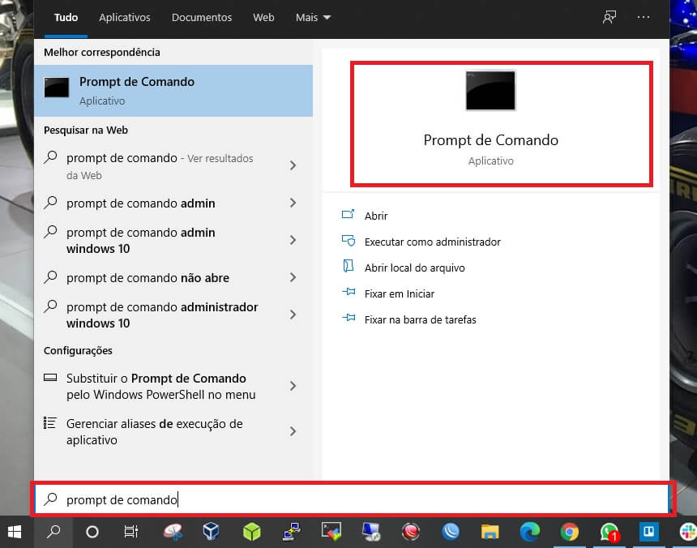Click the Abrir open icon
This screenshot has height=548, width=697.
tap(348, 215)
